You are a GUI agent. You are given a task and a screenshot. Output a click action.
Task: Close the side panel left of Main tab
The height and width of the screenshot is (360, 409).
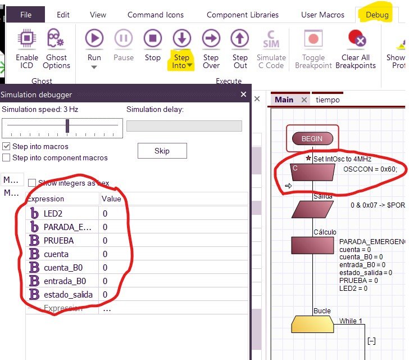(257, 99)
